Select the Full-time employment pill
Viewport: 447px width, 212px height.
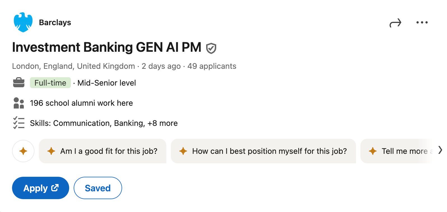(50, 83)
